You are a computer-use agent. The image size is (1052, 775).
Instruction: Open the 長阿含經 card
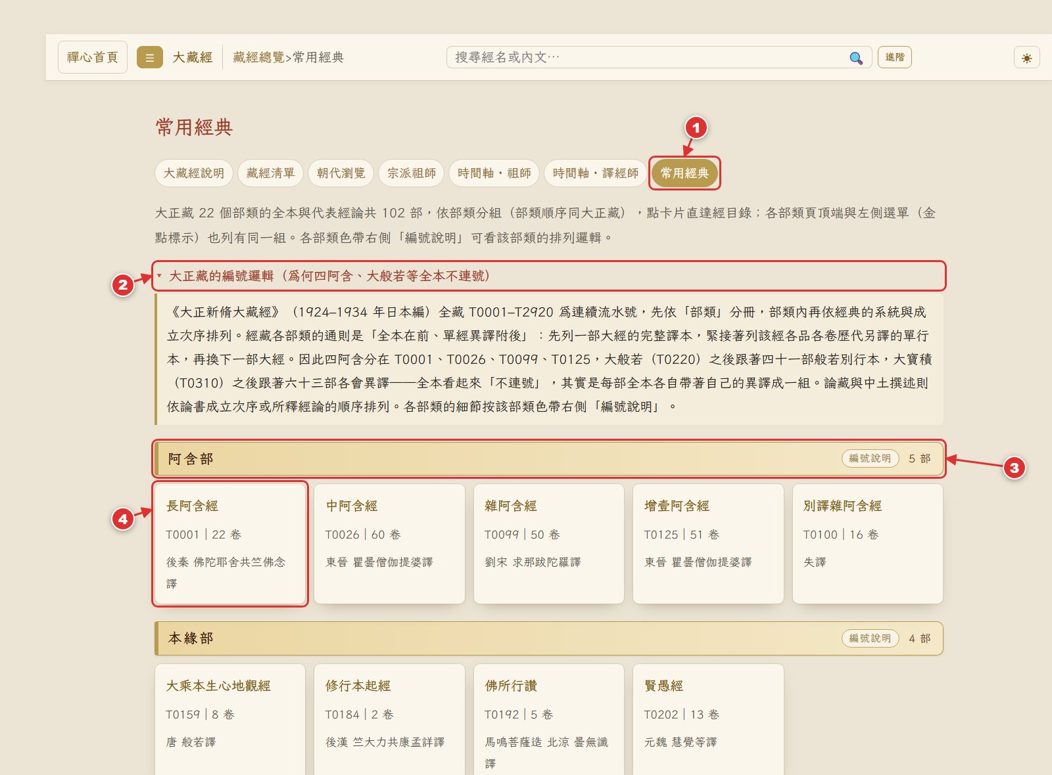(x=230, y=544)
